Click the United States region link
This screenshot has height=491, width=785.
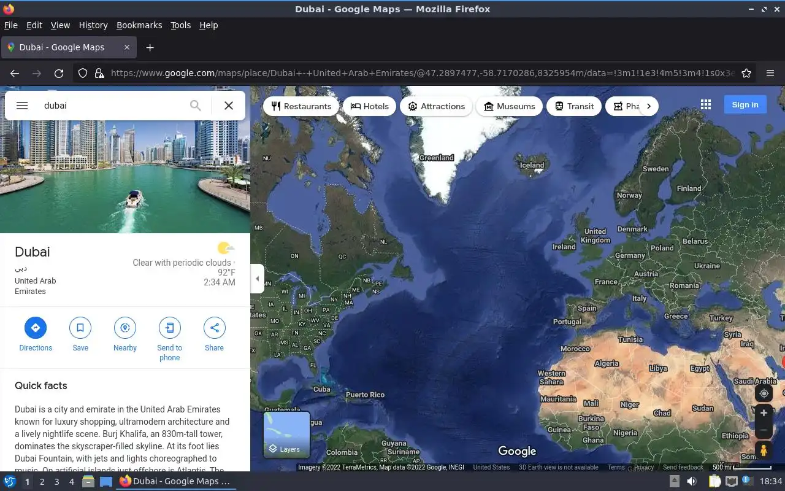coord(491,467)
